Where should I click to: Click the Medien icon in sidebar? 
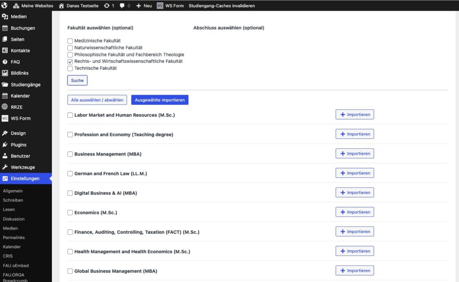coord(5,17)
